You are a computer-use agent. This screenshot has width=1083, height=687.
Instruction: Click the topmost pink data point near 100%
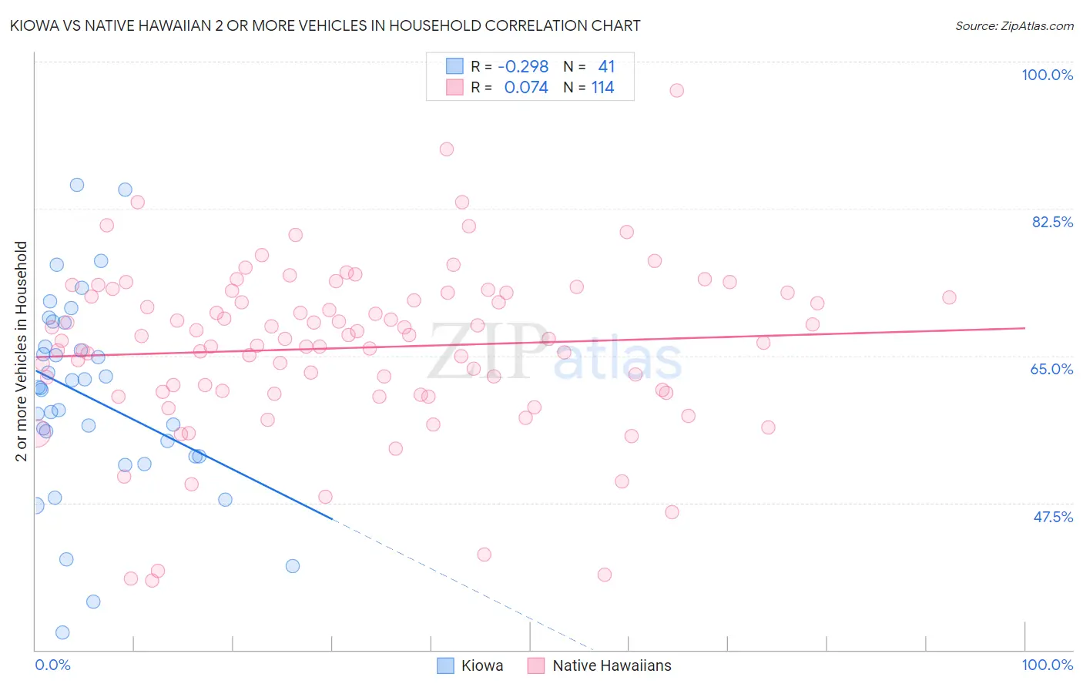tap(676, 90)
